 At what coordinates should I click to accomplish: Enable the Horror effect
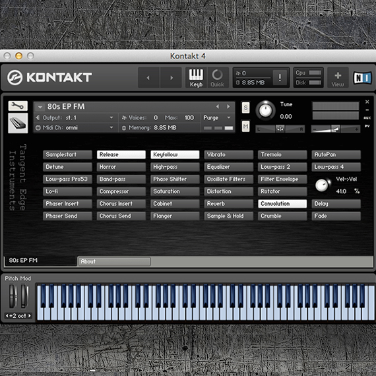click(x=121, y=167)
